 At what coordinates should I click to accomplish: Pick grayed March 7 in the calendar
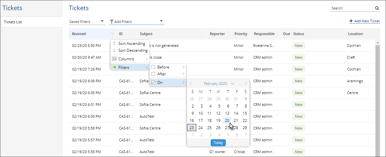click(x=246, y=135)
